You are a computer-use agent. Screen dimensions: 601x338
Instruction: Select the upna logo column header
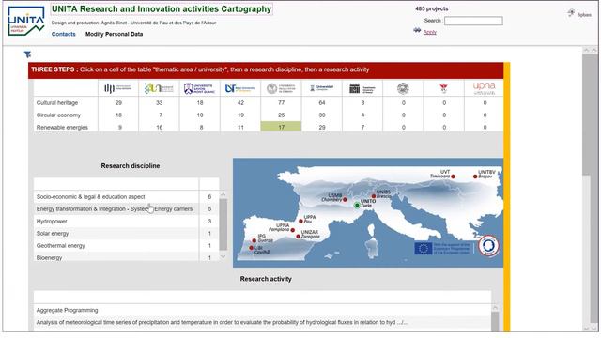(x=485, y=88)
